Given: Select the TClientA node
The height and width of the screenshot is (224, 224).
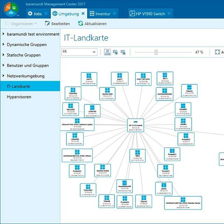Looking at the screenshot, I should [189, 91].
